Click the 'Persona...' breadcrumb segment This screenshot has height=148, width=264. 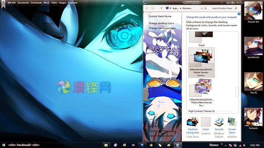point(187,8)
